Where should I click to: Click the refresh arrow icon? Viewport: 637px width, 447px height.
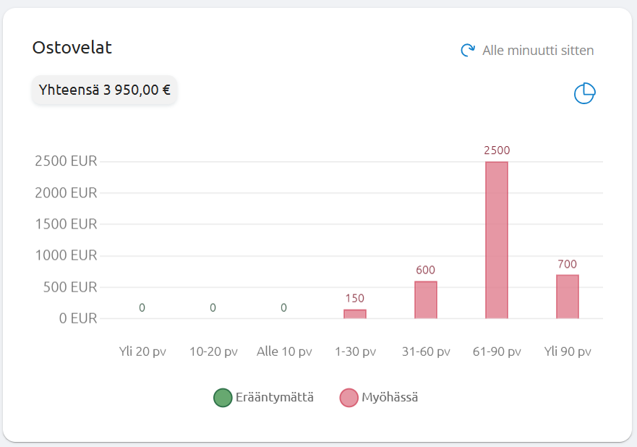click(x=468, y=51)
